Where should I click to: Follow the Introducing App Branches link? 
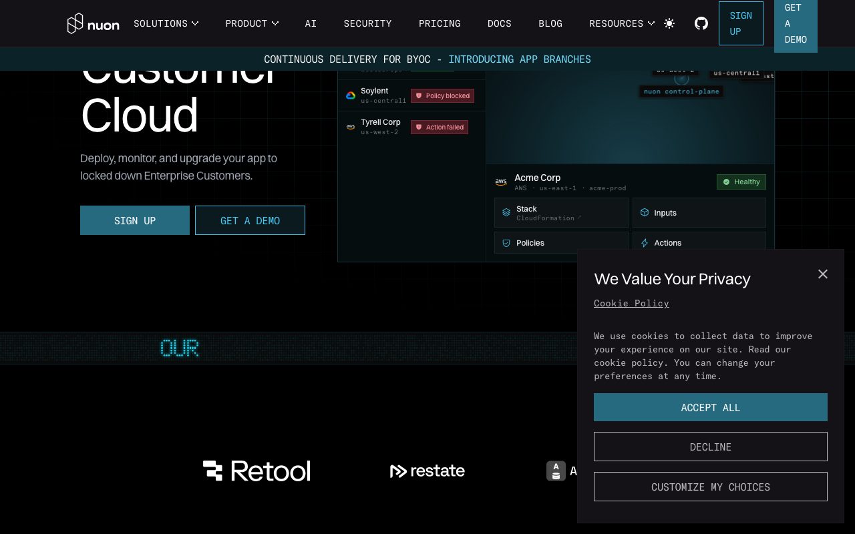click(x=520, y=59)
